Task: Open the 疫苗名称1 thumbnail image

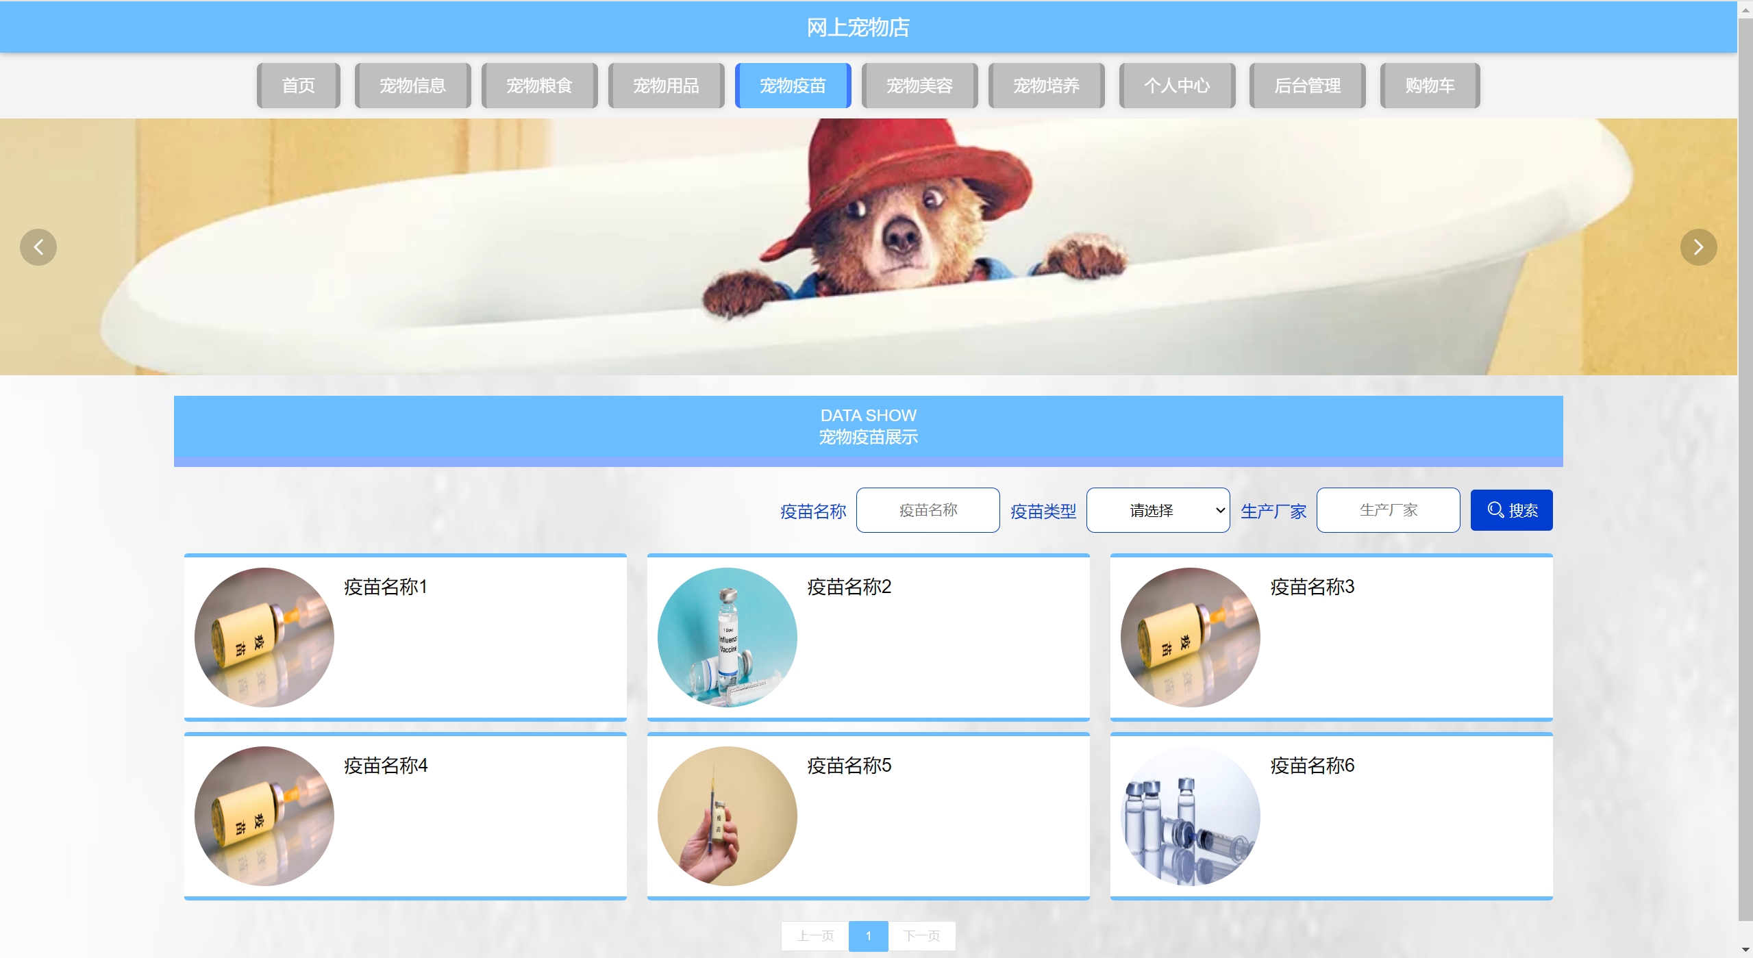Action: [264, 638]
